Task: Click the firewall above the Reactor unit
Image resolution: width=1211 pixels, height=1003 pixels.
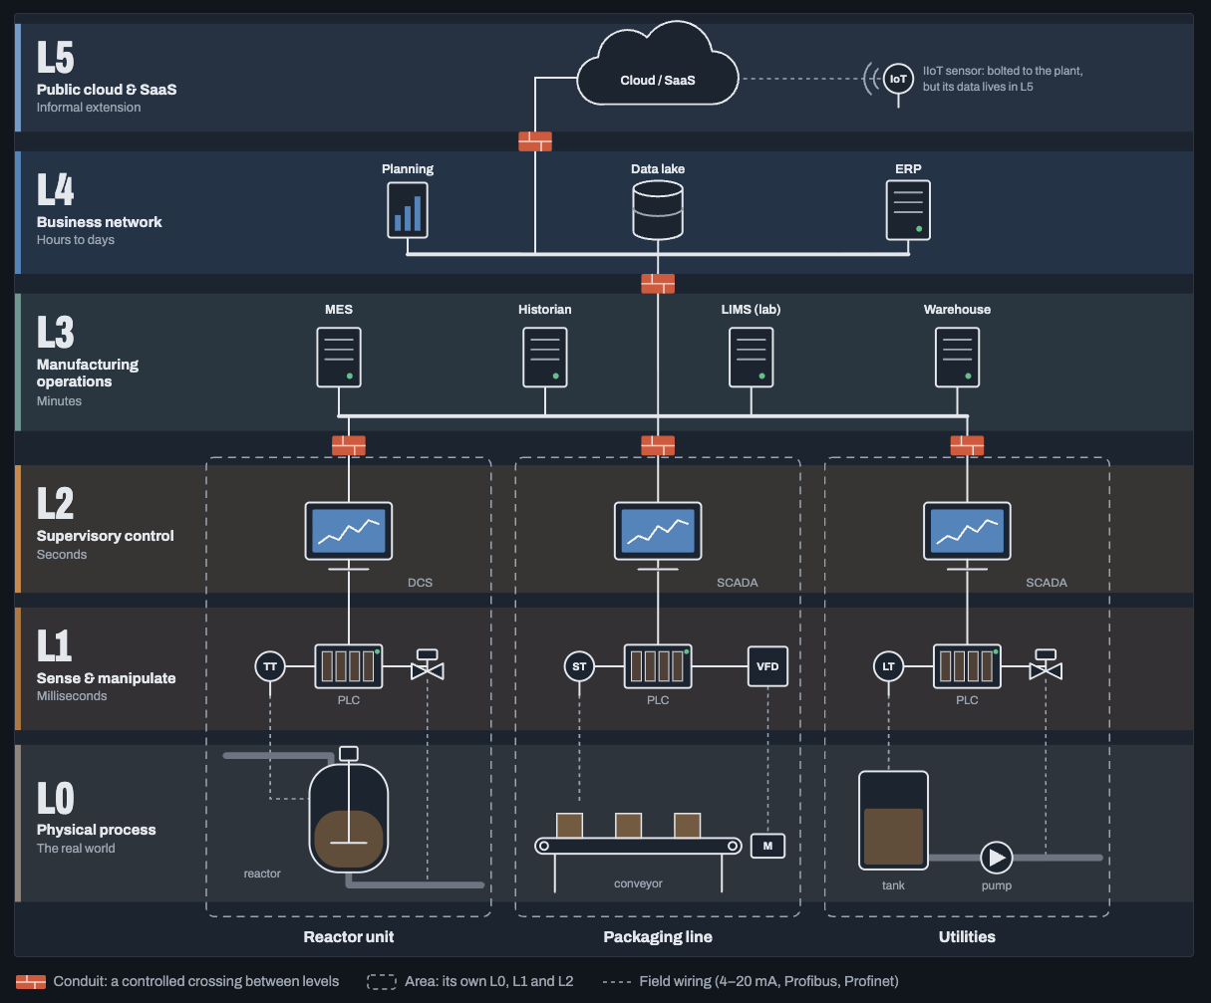Action: click(x=349, y=445)
